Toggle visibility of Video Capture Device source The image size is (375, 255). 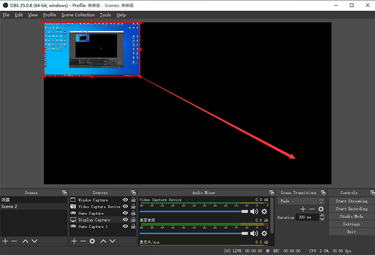click(125, 206)
